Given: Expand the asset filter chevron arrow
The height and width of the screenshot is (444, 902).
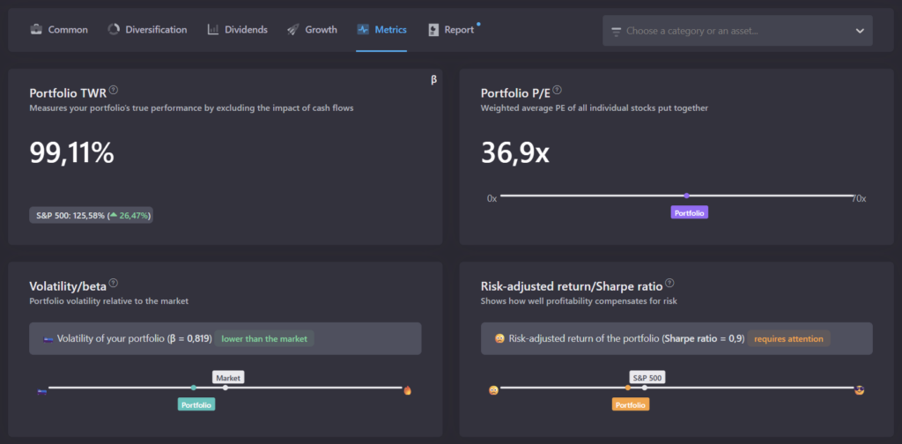Looking at the screenshot, I should pyautogui.click(x=860, y=31).
